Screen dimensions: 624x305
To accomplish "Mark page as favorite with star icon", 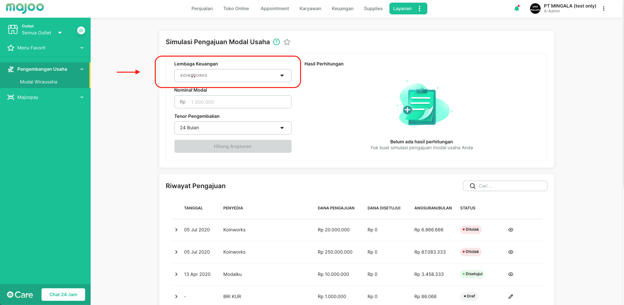I will [287, 42].
